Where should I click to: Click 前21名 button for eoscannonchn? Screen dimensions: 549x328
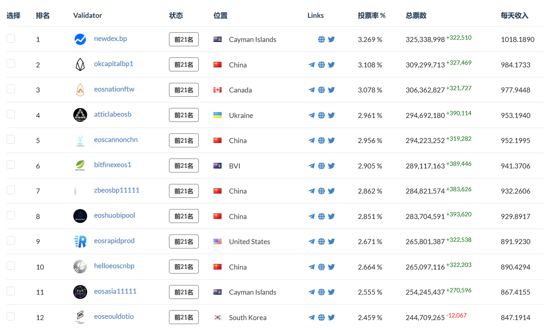[x=184, y=140]
